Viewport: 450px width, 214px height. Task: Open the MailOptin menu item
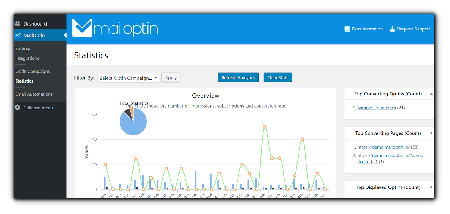[40, 35]
